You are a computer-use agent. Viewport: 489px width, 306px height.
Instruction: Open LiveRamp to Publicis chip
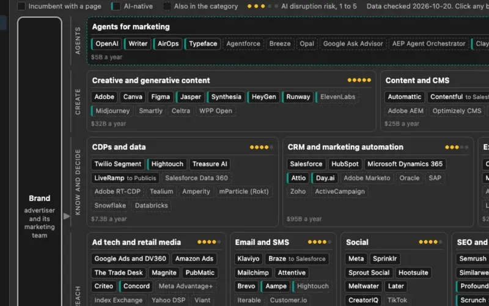(x=125, y=178)
